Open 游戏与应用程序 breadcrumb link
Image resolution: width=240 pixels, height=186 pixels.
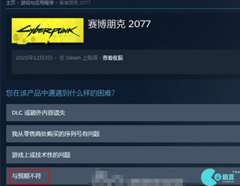[37, 3]
